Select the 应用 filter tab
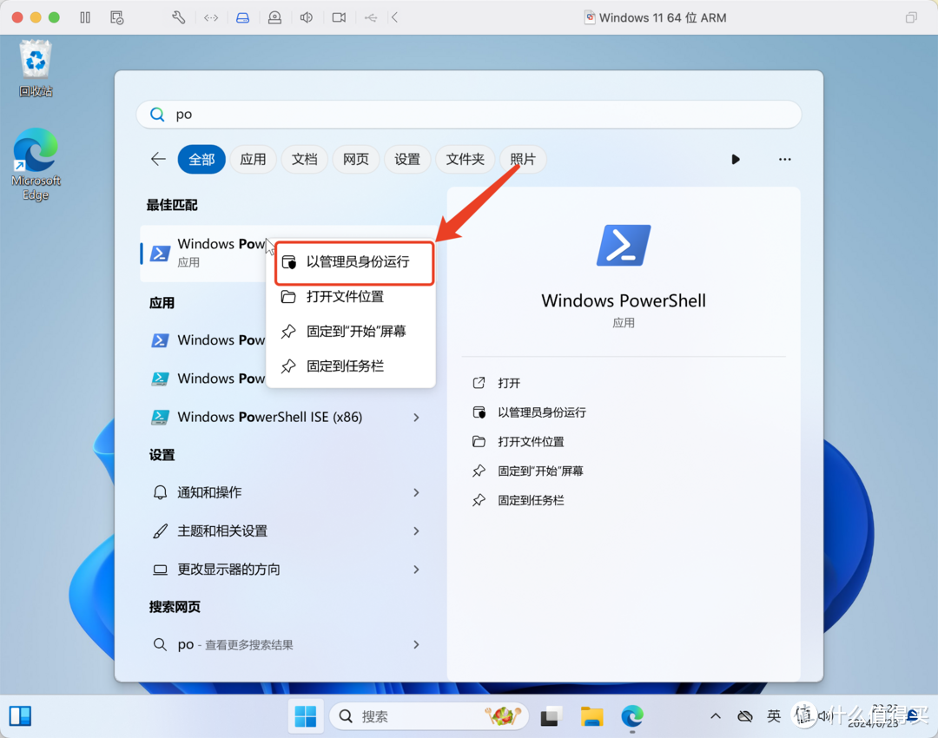938x738 pixels. [x=253, y=159]
